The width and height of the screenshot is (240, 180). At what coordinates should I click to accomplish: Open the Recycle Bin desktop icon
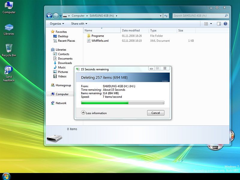9,50
